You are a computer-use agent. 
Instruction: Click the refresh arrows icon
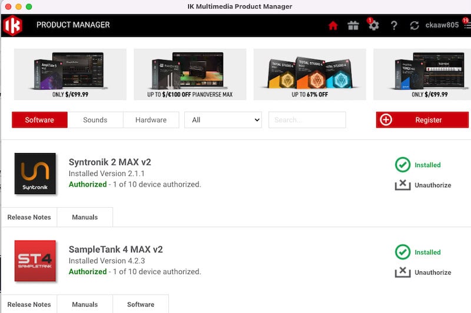[x=414, y=25]
